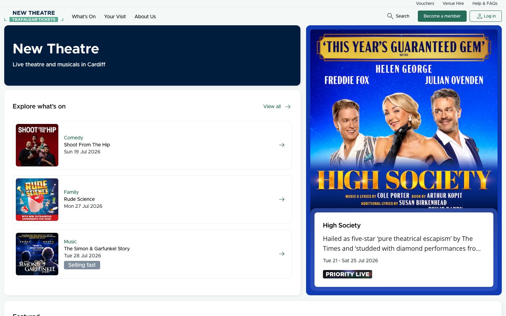Click the Mon 27 Jul 2026 date
This screenshot has height=316, width=506.
(x=83, y=206)
